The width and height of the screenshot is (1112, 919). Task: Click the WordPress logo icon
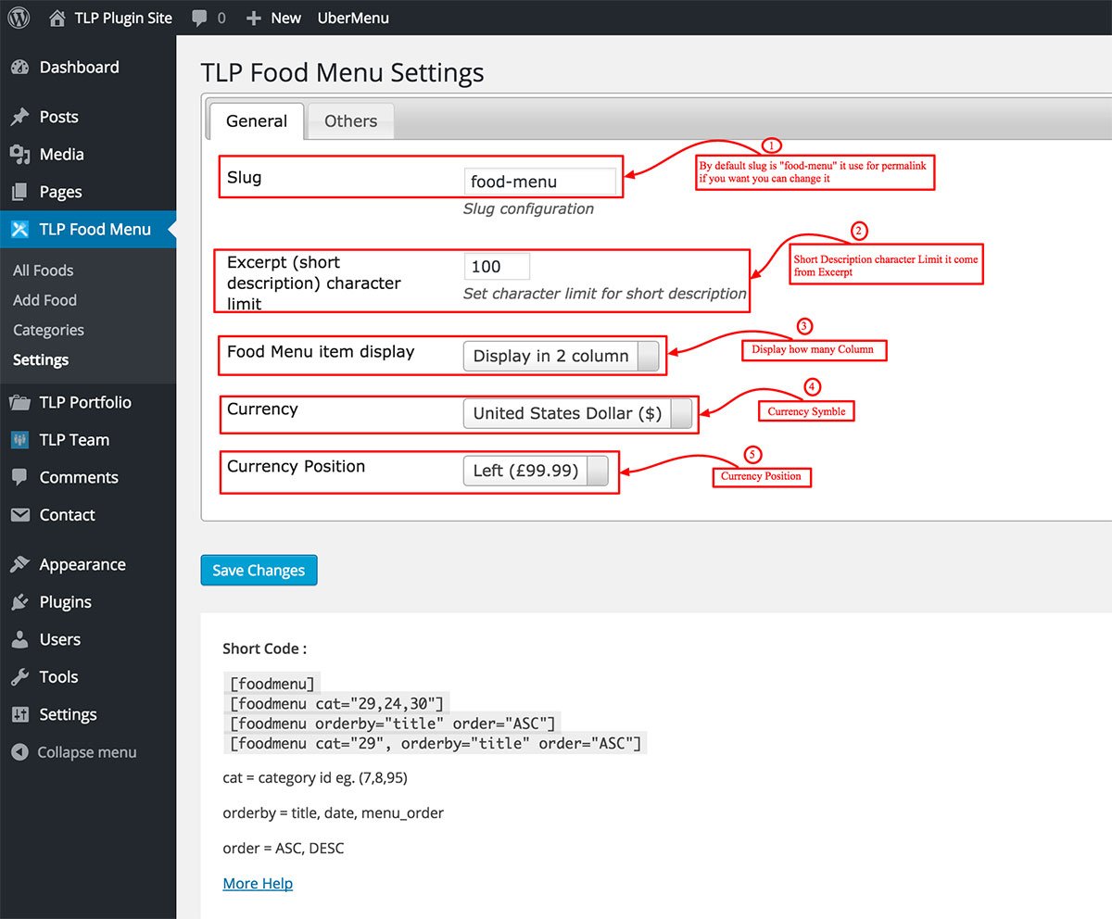click(x=19, y=18)
